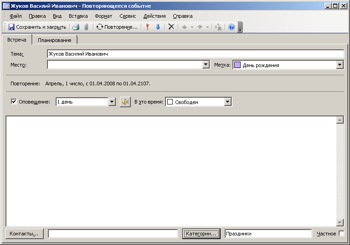Minimize the event window
The image size is (350, 245).
pos(328,6)
